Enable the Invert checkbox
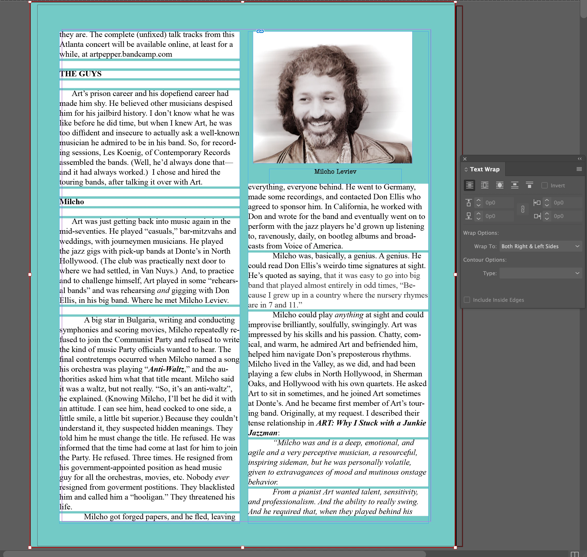The width and height of the screenshot is (587, 557). point(545,186)
